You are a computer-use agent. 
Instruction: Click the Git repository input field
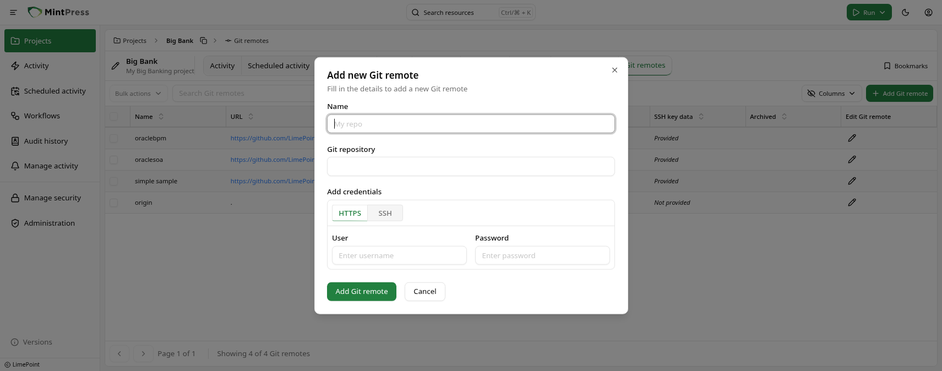[471, 166]
